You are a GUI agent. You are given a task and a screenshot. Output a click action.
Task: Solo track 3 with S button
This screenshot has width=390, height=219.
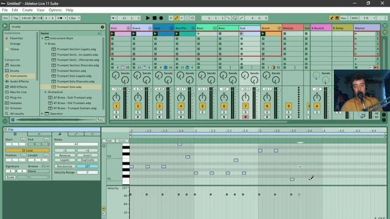[x=160, y=112]
